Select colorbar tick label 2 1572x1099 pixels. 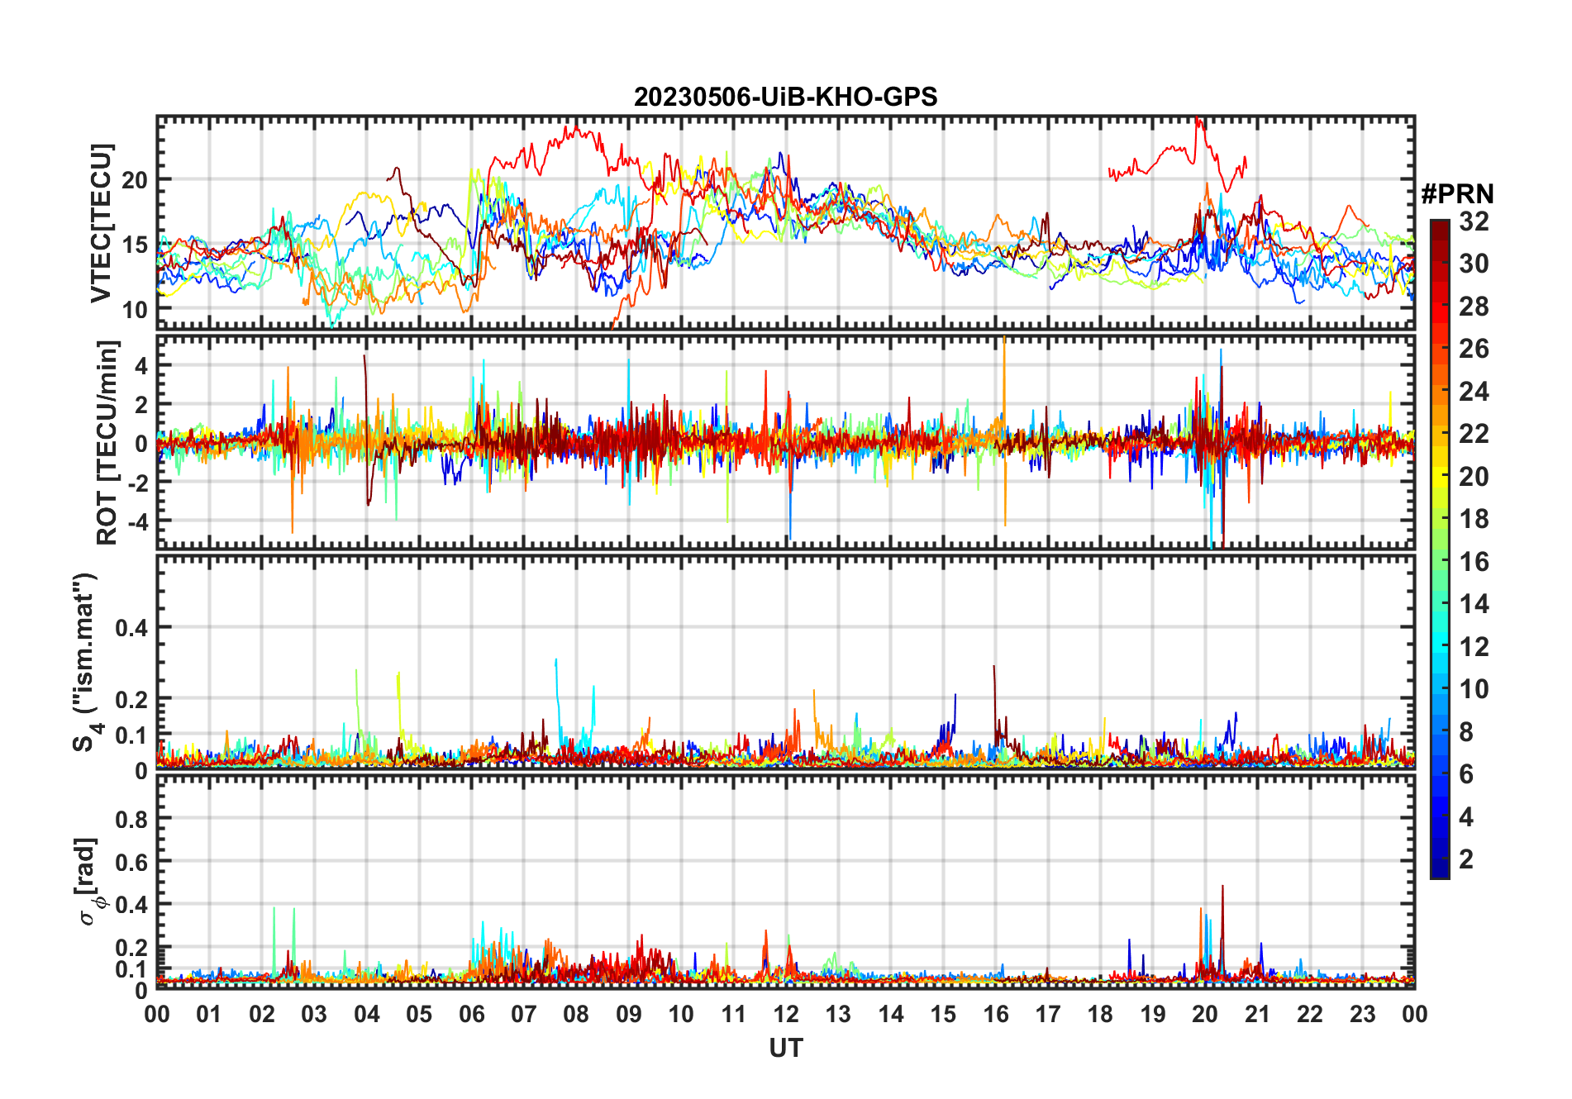coord(1466,859)
